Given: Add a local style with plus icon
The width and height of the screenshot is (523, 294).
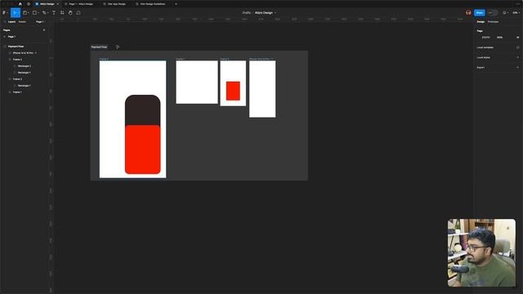Looking at the screenshot, I should 517,57.
